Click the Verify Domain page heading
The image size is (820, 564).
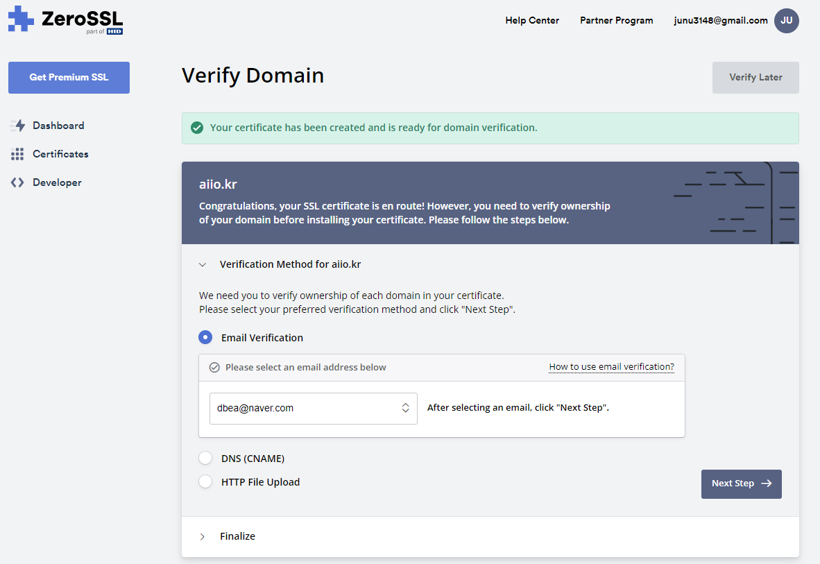pos(253,76)
